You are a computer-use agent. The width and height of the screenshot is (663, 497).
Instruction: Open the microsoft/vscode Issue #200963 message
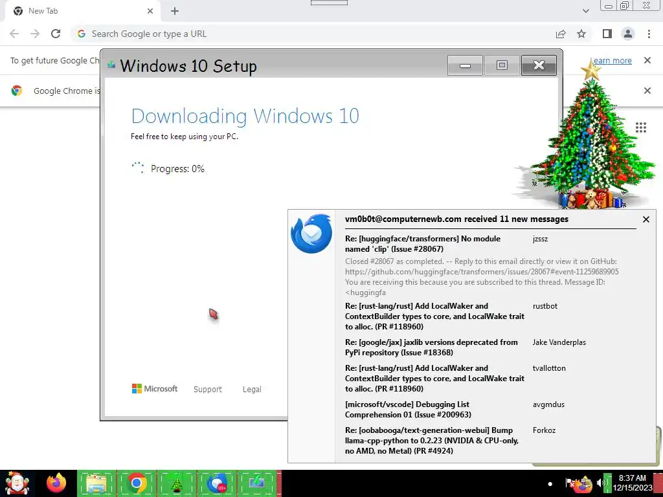pos(408,410)
